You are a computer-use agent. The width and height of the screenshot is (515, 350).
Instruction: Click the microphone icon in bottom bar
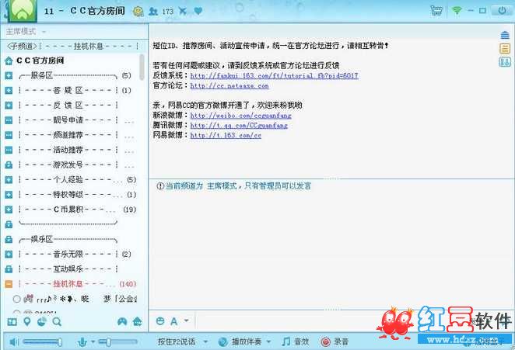[82, 341]
